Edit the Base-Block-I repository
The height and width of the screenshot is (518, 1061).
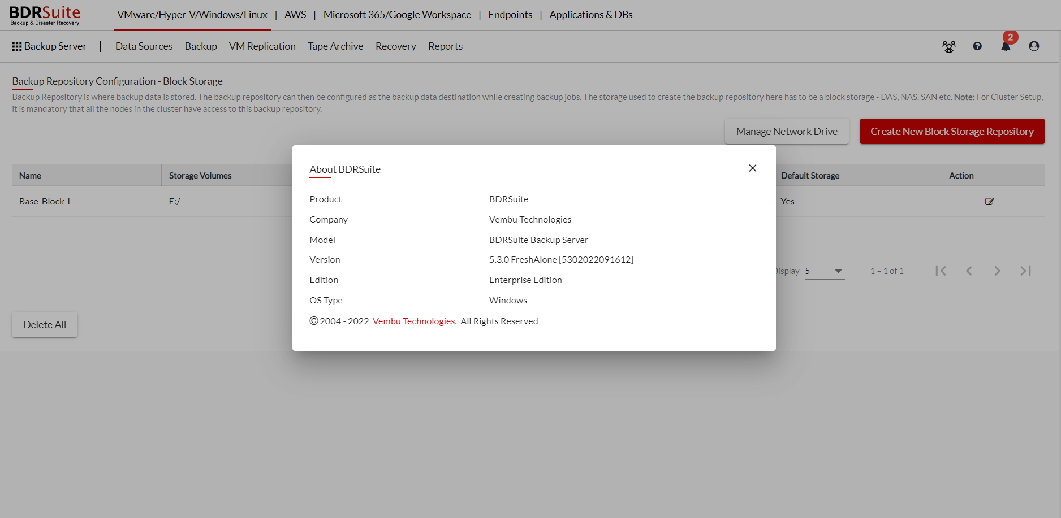(989, 202)
